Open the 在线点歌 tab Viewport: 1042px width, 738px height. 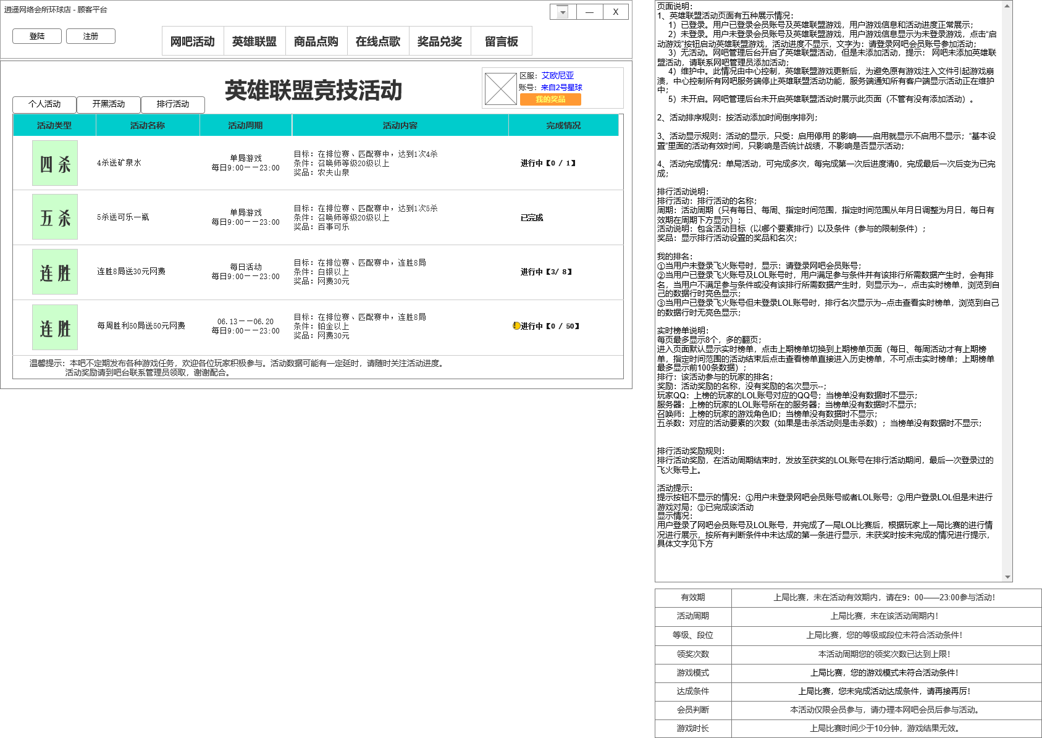click(378, 41)
